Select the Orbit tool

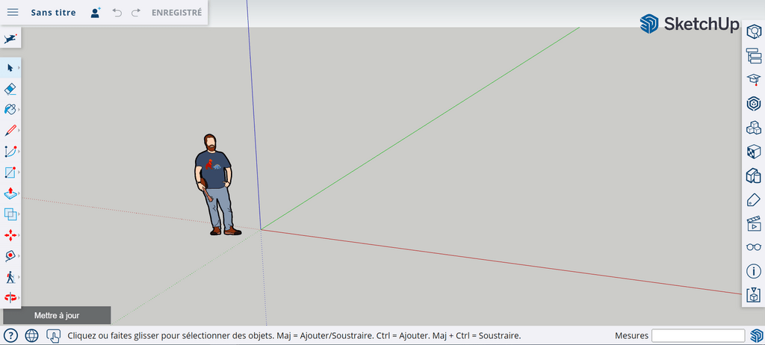pos(10,297)
